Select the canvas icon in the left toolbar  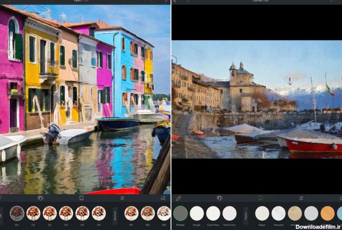[81, 198]
